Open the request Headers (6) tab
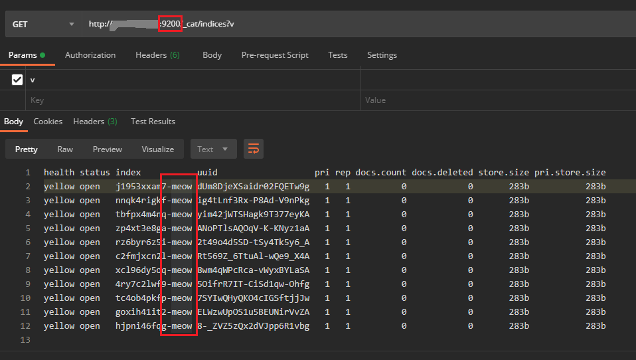Image resolution: width=636 pixels, height=360 pixels. tap(157, 54)
